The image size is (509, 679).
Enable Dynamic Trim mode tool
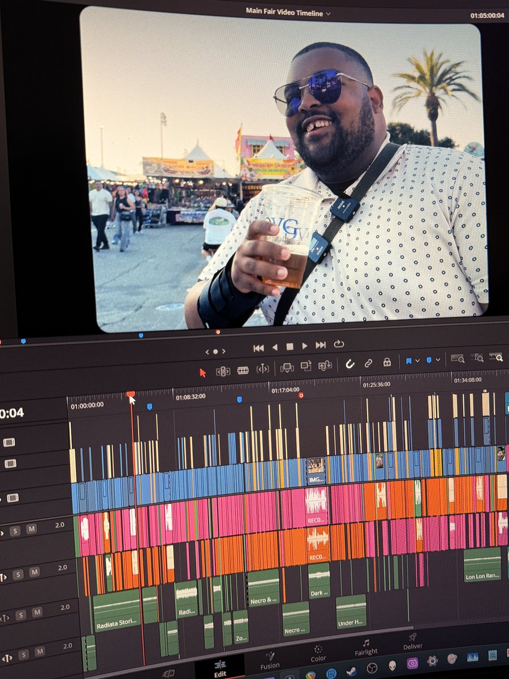[x=262, y=369]
